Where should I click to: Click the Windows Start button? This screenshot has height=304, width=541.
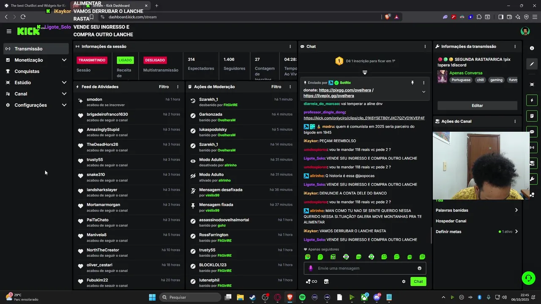point(152,297)
